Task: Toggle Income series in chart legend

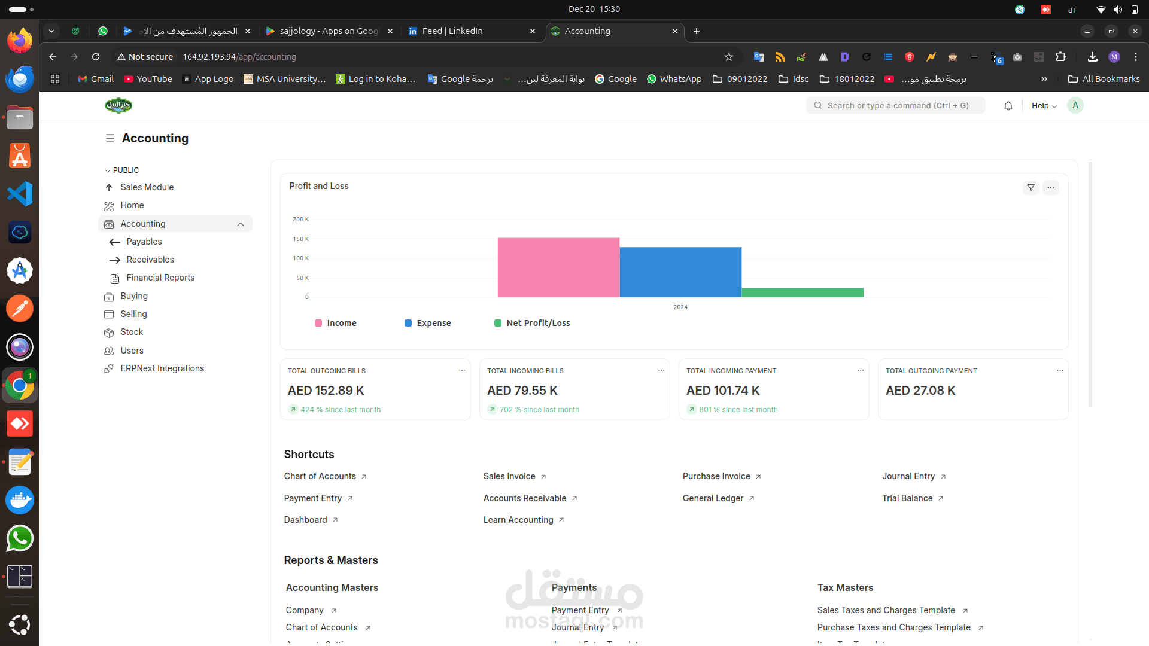Action: tap(336, 323)
